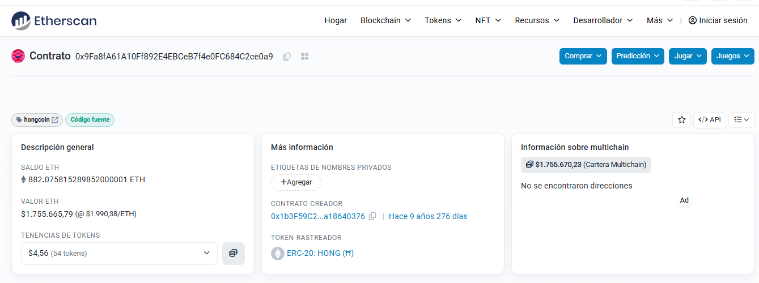Expand the Recursos menu
This screenshot has width=759, height=283.
(537, 20)
